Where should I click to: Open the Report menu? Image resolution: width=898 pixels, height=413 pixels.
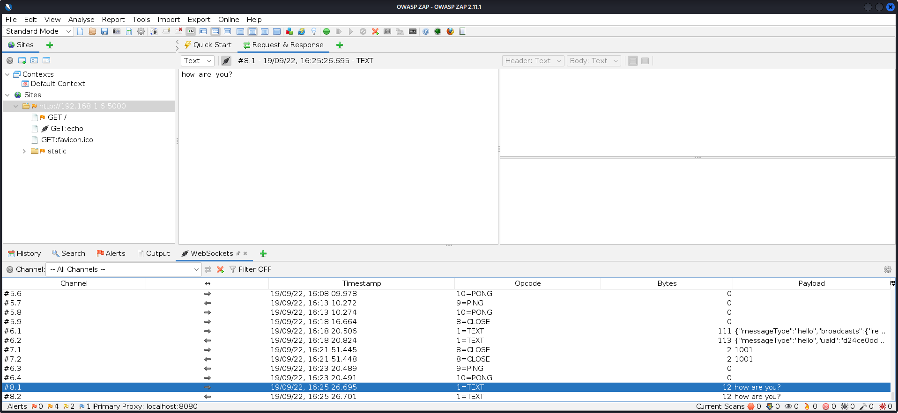pyautogui.click(x=113, y=20)
